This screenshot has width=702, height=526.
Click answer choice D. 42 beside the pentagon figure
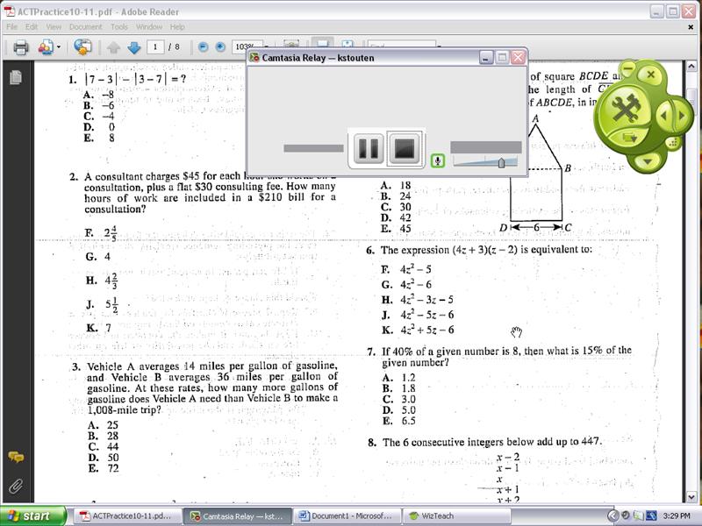pos(396,217)
